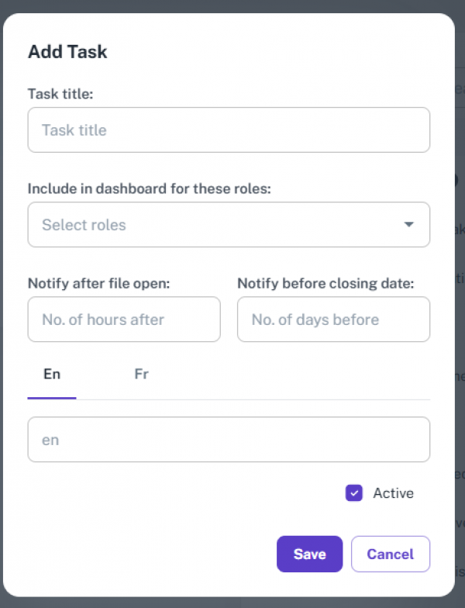This screenshot has width=465, height=608.
Task: Toggle the Active option via its label
Action: click(393, 493)
